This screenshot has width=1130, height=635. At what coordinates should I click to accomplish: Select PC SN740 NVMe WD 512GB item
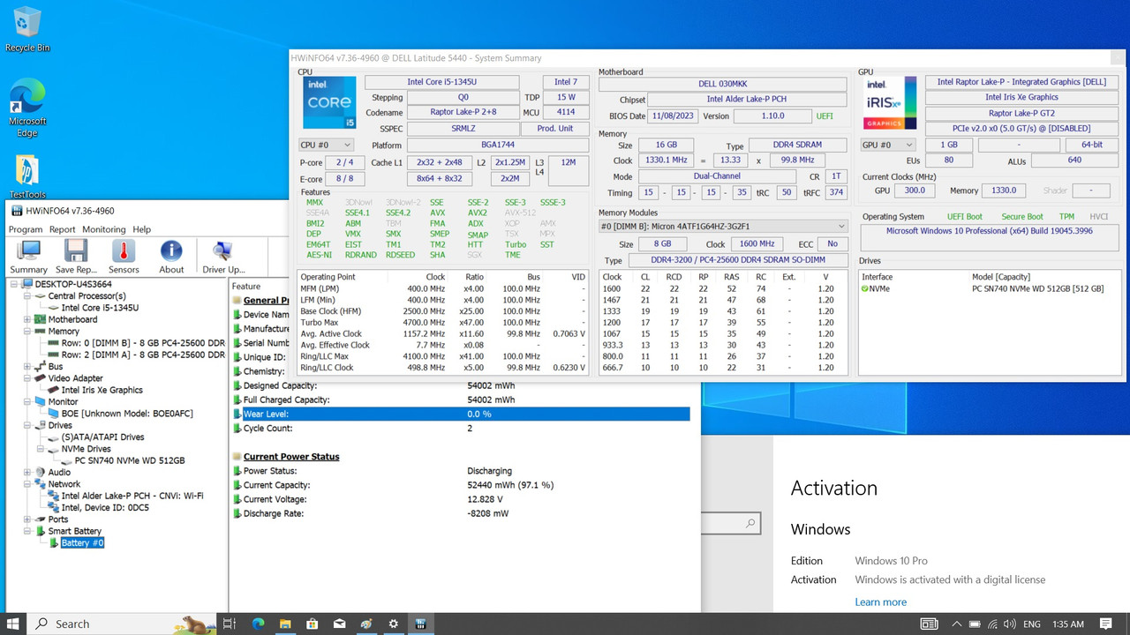pos(130,460)
